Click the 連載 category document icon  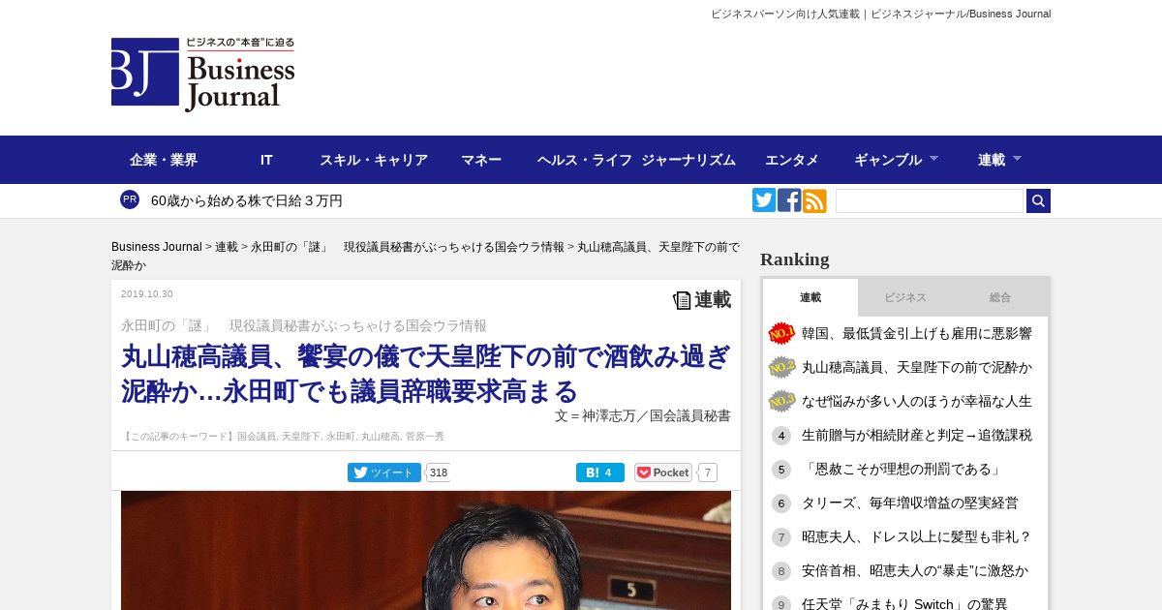(x=682, y=300)
